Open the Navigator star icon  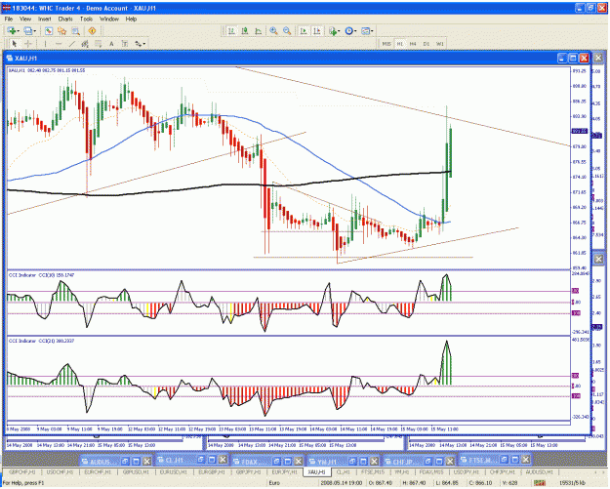61,30
